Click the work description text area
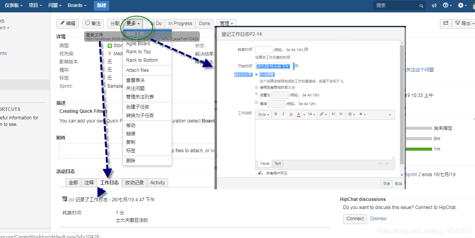 325,139
